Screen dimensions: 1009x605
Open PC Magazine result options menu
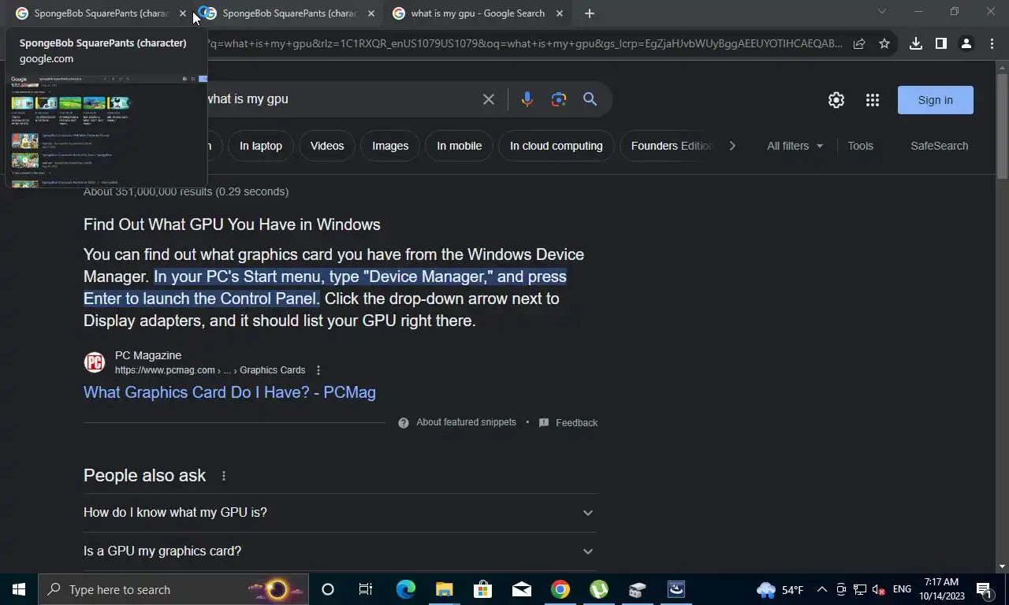(318, 370)
